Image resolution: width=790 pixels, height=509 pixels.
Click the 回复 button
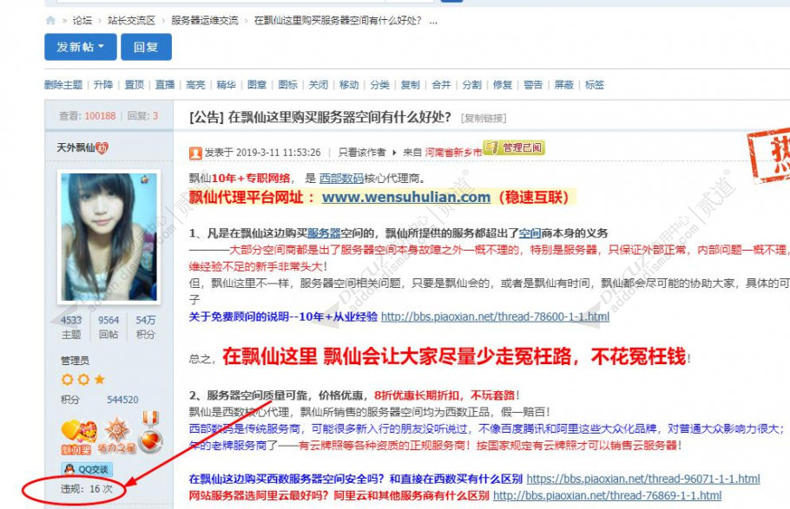pos(146,47)
